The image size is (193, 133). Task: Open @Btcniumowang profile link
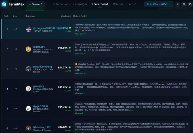coord(42,67)
